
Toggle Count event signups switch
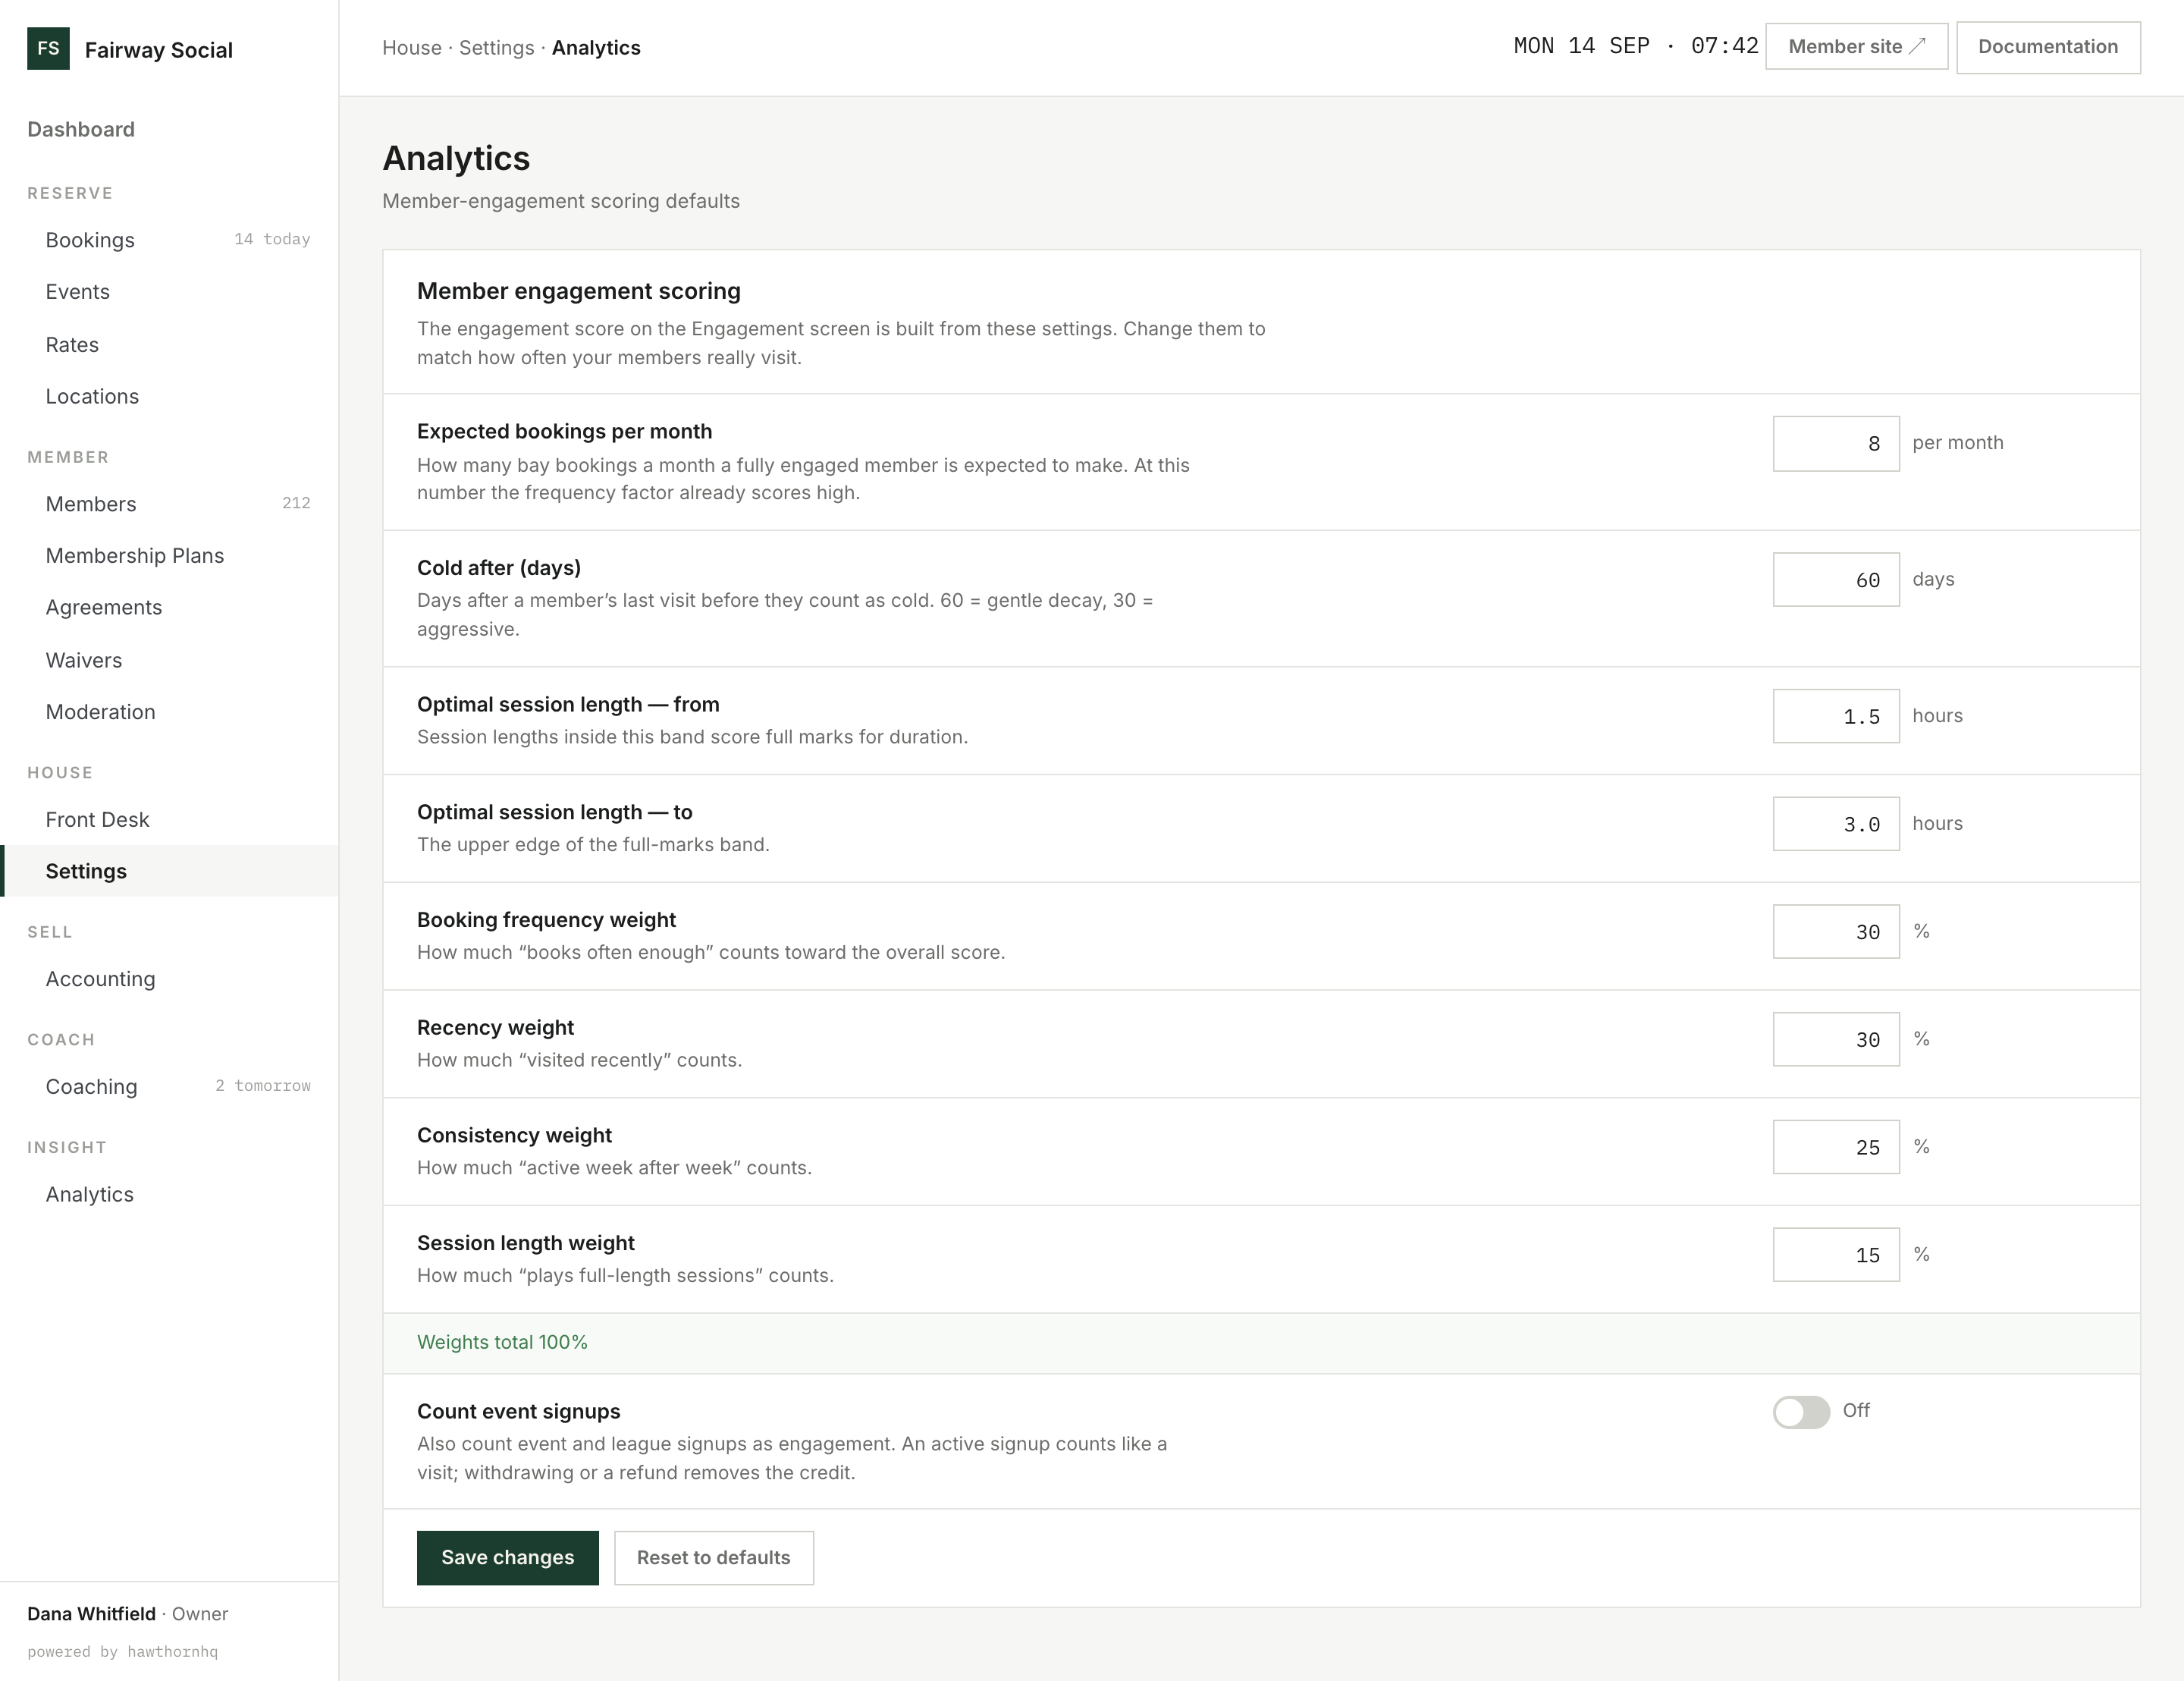click(x=1801, y=1411)
